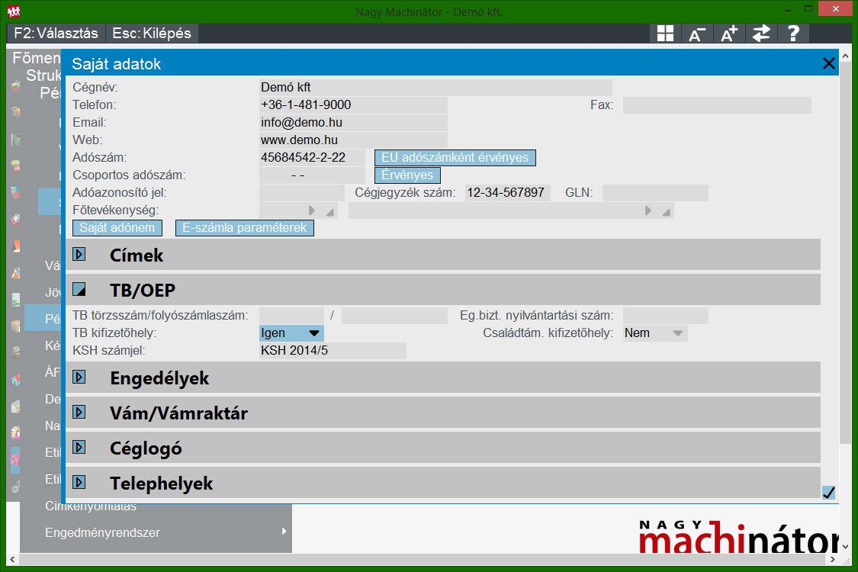Click the Web field www.demo.hu
This screenshot has width=858, height=572.
[x=353, y=140]
